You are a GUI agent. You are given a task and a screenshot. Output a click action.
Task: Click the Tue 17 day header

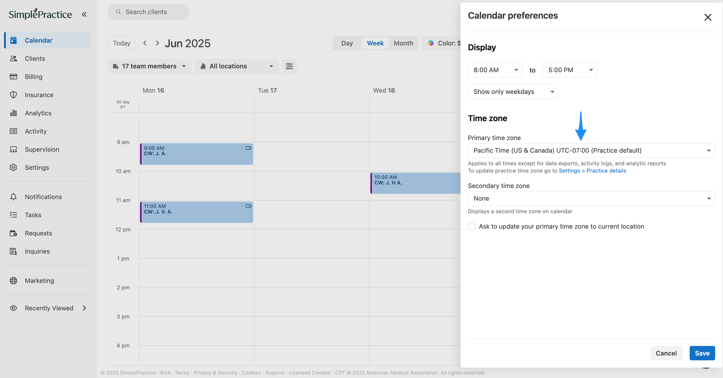click(x=267, y=90)
